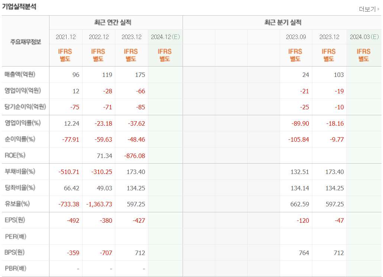Click the reserve ratio value -1,363.73

pos(99,204)
